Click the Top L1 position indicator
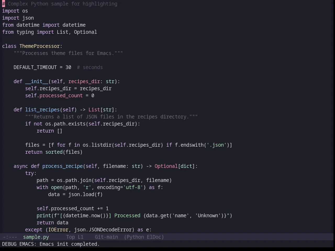The height and width of the screenshot is (251, 335). point(75,237)
